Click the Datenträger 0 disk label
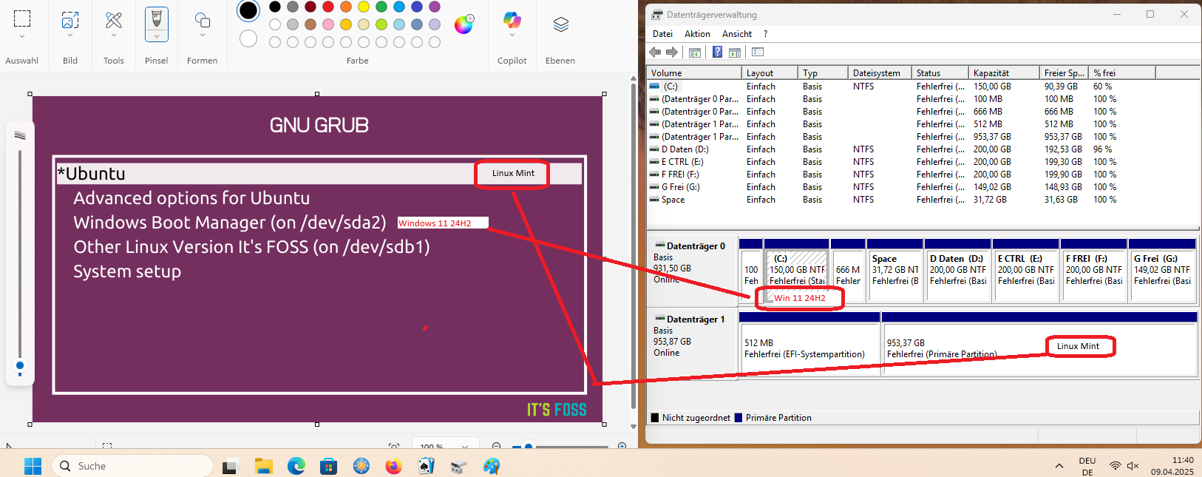This screenshot has height=477, width=1202. pyautogui.click(x=696, y=246)
